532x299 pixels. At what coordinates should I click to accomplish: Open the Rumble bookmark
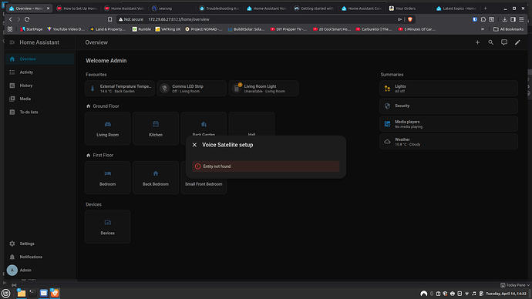click(x=142, y=29)
